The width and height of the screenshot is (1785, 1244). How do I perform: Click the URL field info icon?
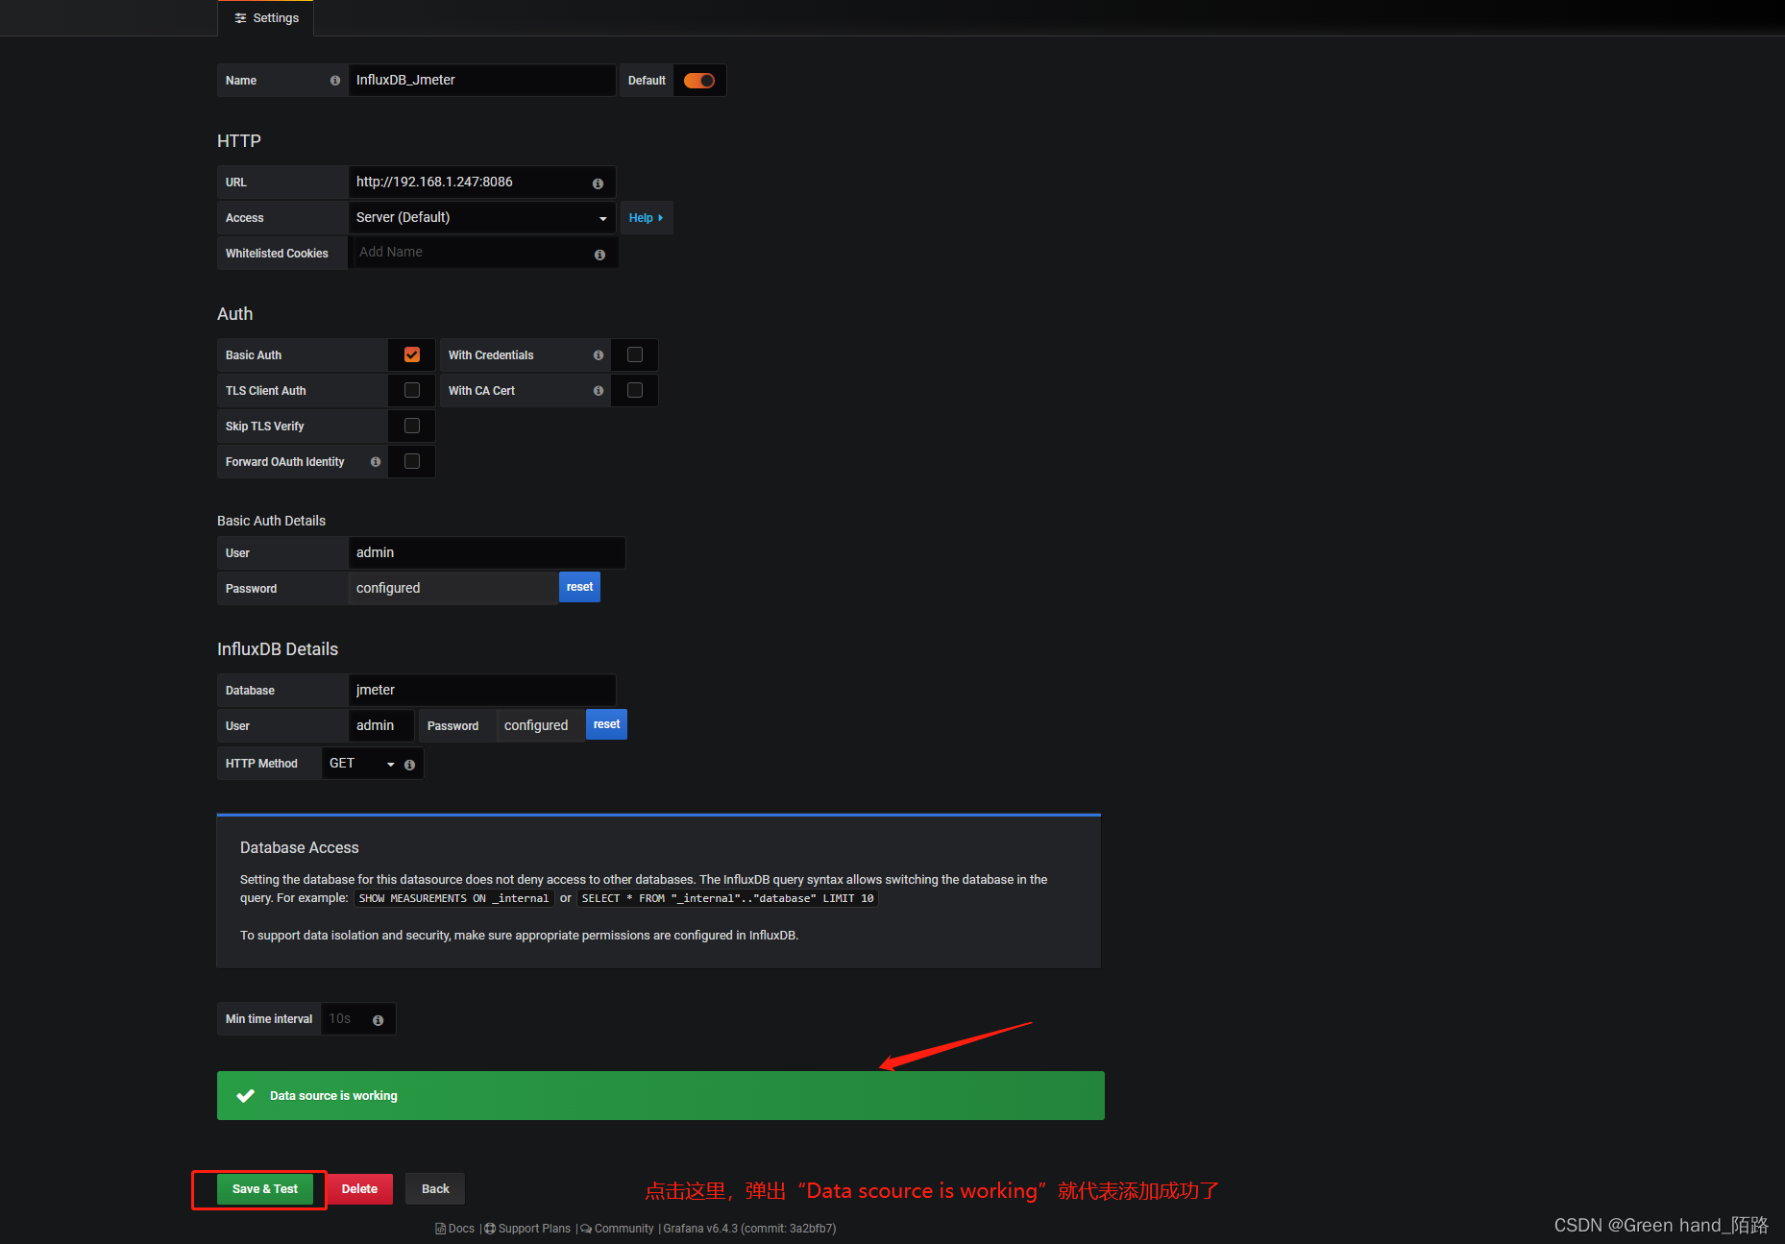(x=598, y=183)
